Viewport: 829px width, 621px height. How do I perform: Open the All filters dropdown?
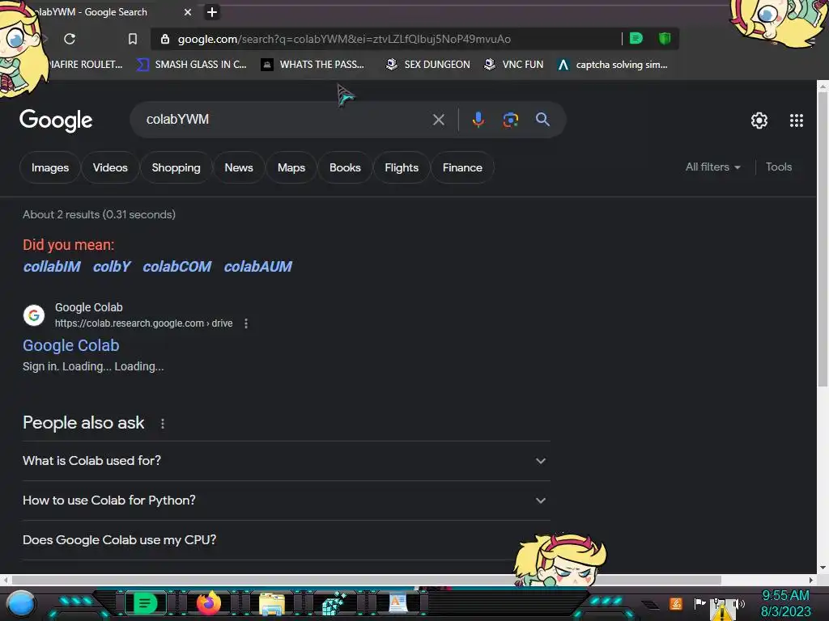point(712,167)
